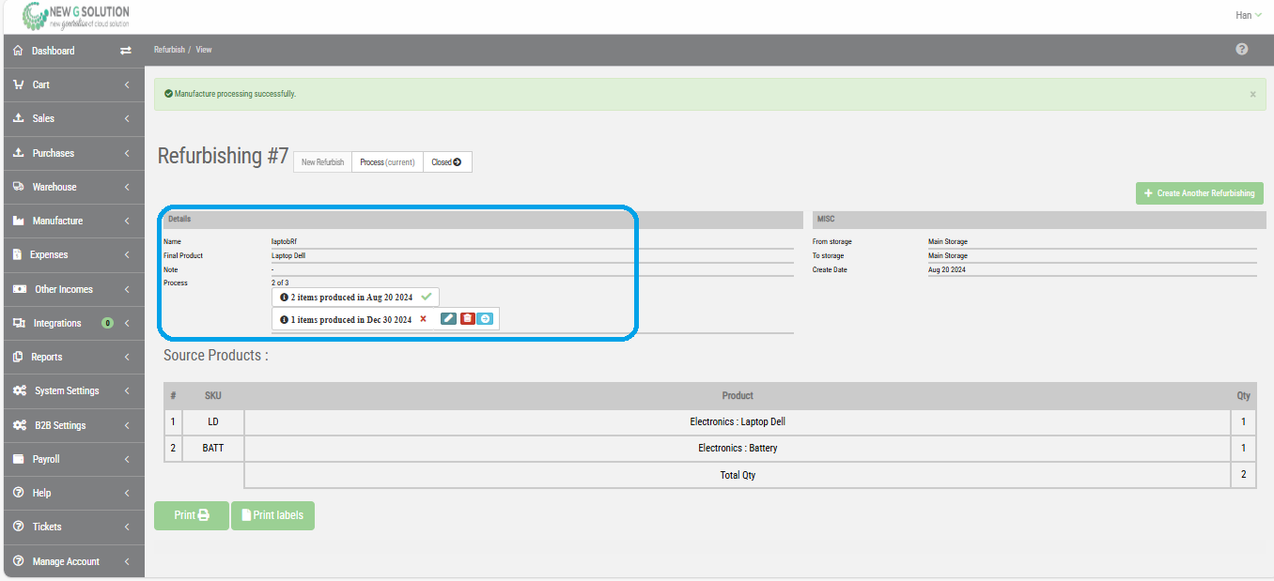
Task: Expand the Manufacture menu chevron
Action: [x=127, y=221]
